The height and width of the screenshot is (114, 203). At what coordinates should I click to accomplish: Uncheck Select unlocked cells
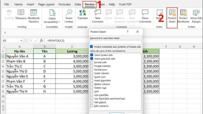[x=92, y=58]
